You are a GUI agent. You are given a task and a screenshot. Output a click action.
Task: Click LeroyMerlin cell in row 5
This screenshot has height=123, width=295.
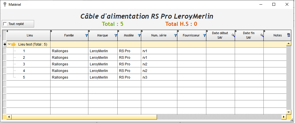click(x=103, y=77)
